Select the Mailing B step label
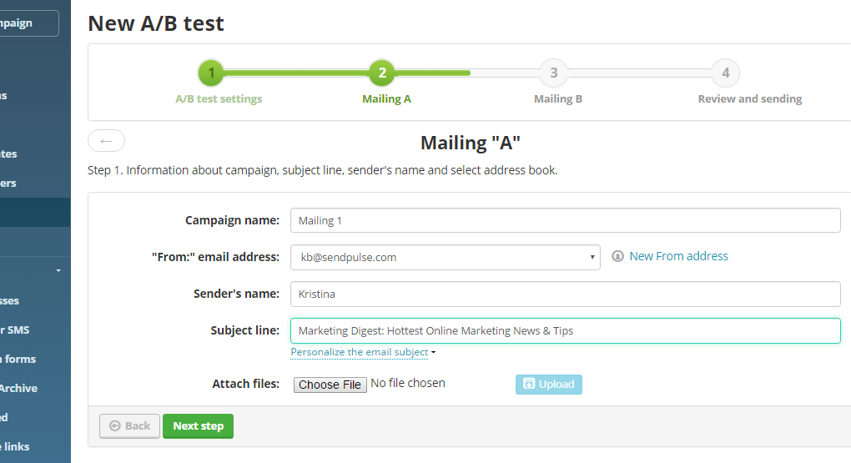This screenshot has width=851, height=463. [x=557, y=98]
